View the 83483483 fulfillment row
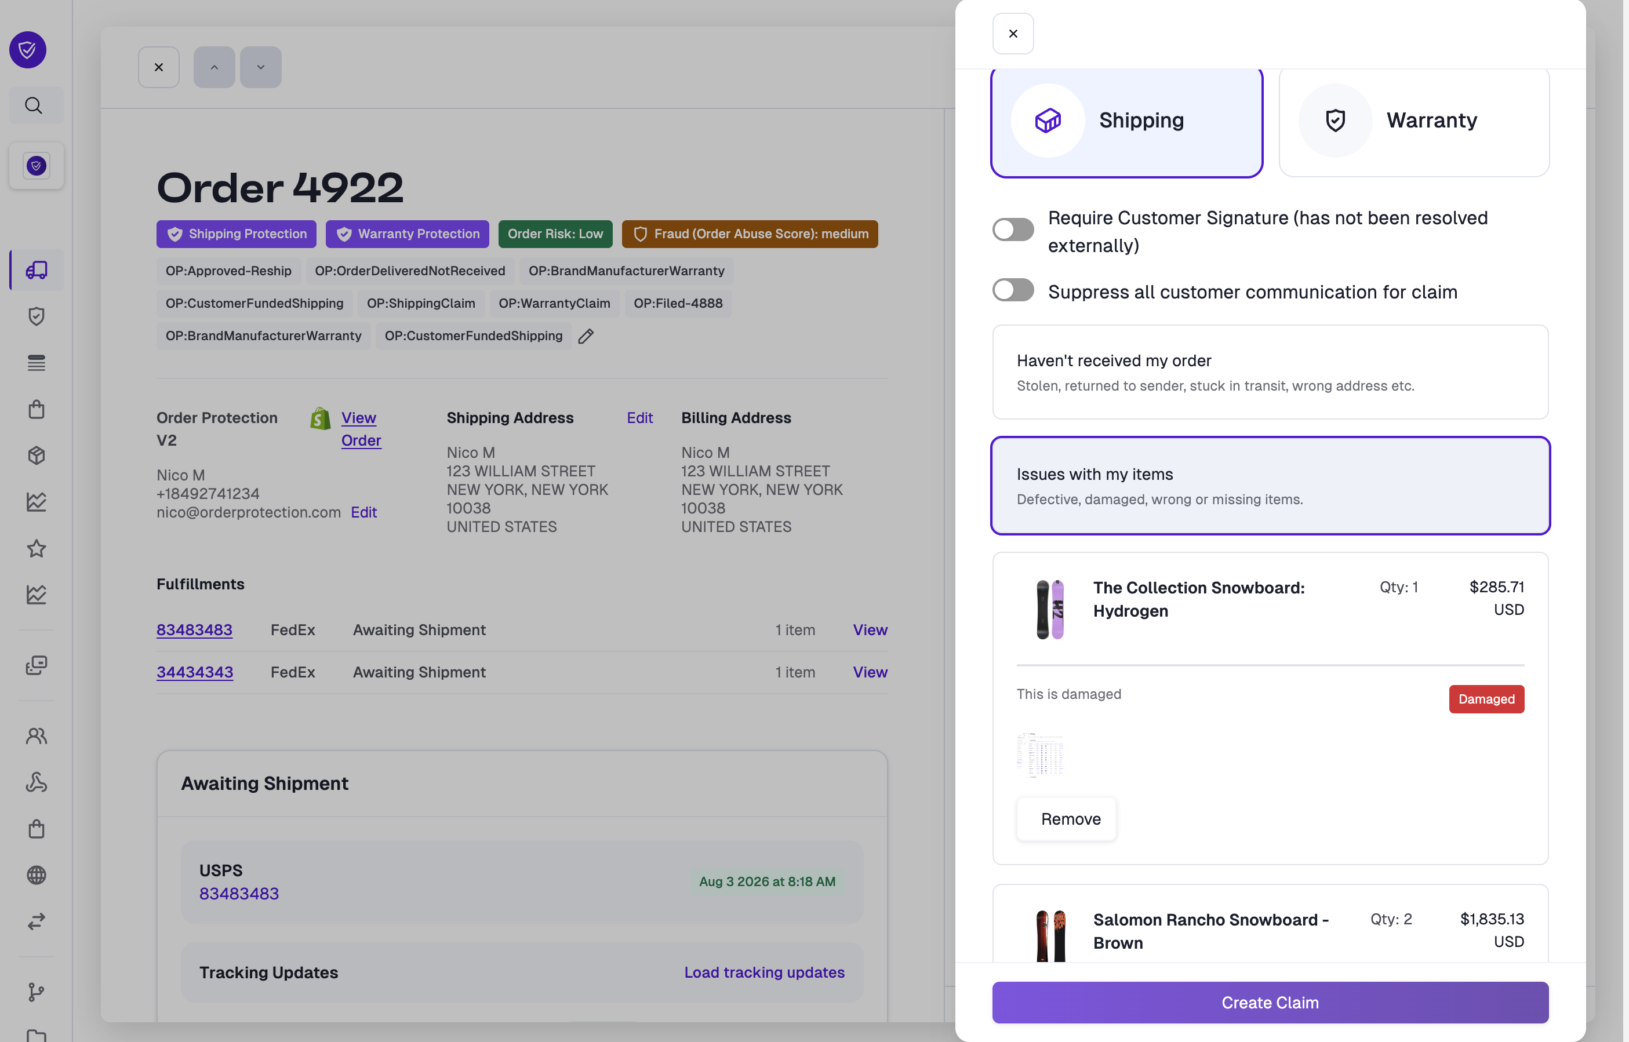Image resolution: width=1629 pixels, height=1042 pixels. pos(870,630)
